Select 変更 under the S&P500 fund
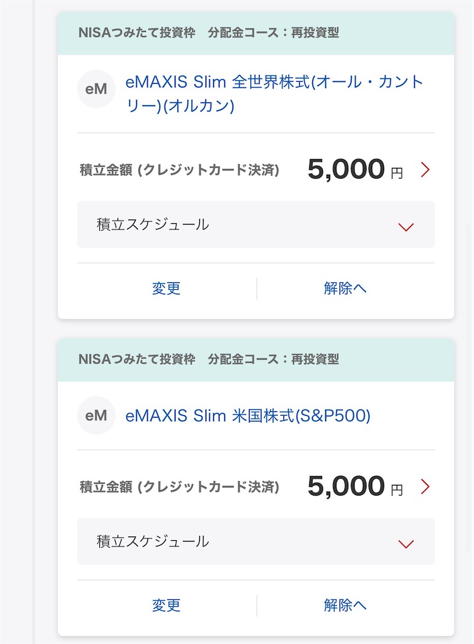474x644 pixels. coord(166,606)
